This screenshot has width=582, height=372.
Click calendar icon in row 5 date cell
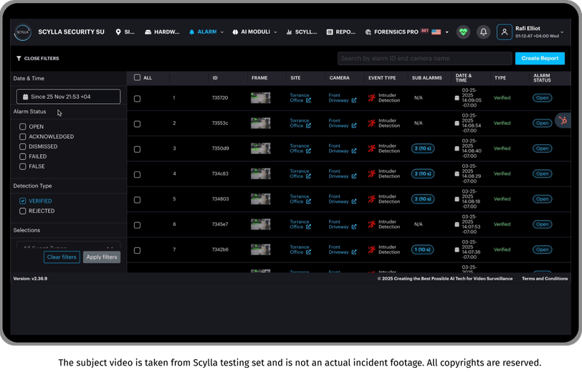tap(457, 199)
